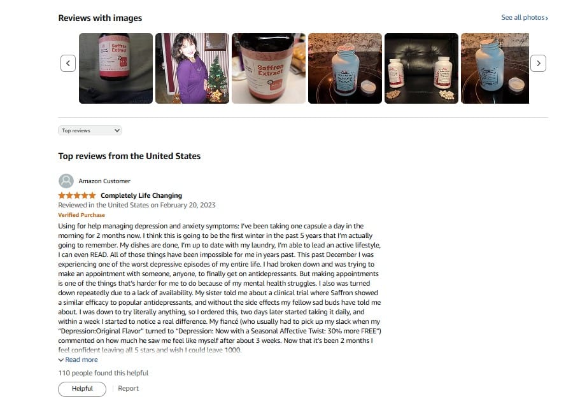Expand the review with Read more

pos(81,360)
